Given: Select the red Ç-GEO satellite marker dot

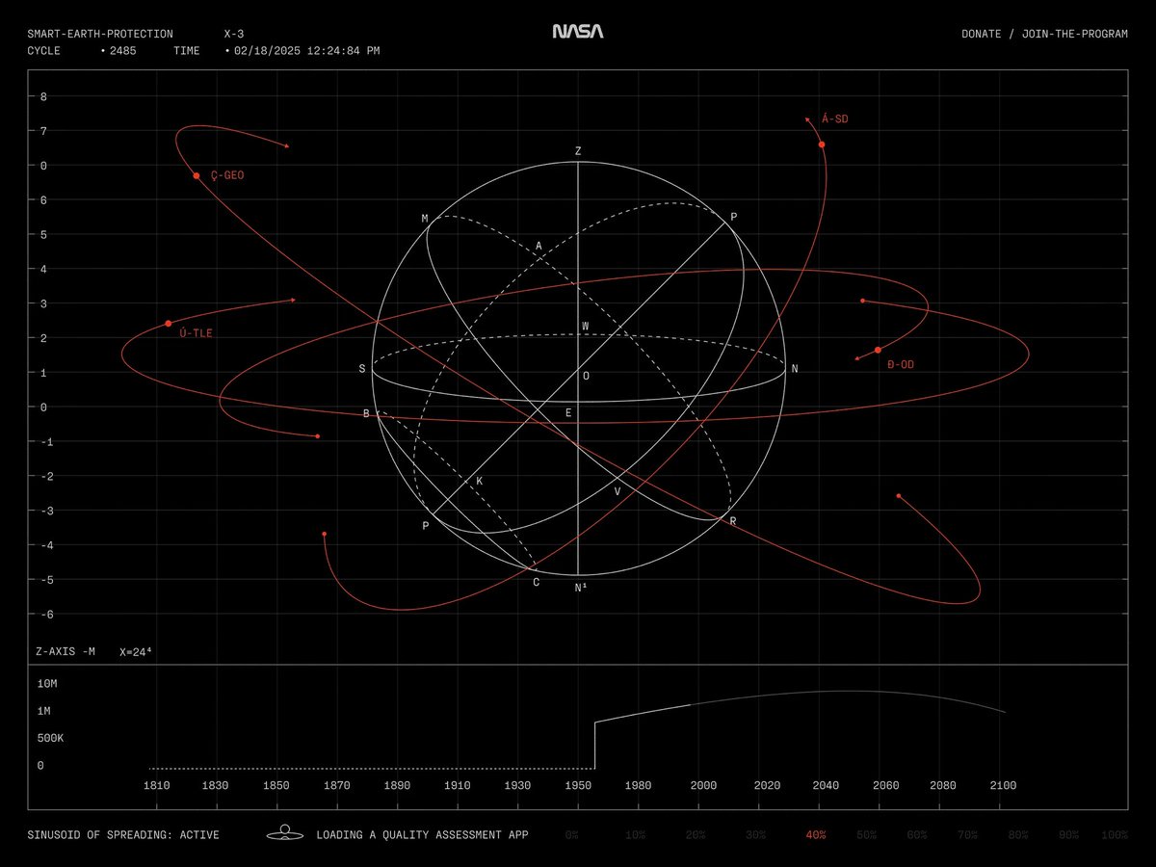Looking at the screenshot, I should pyautogui.click(x=197, y=175).
